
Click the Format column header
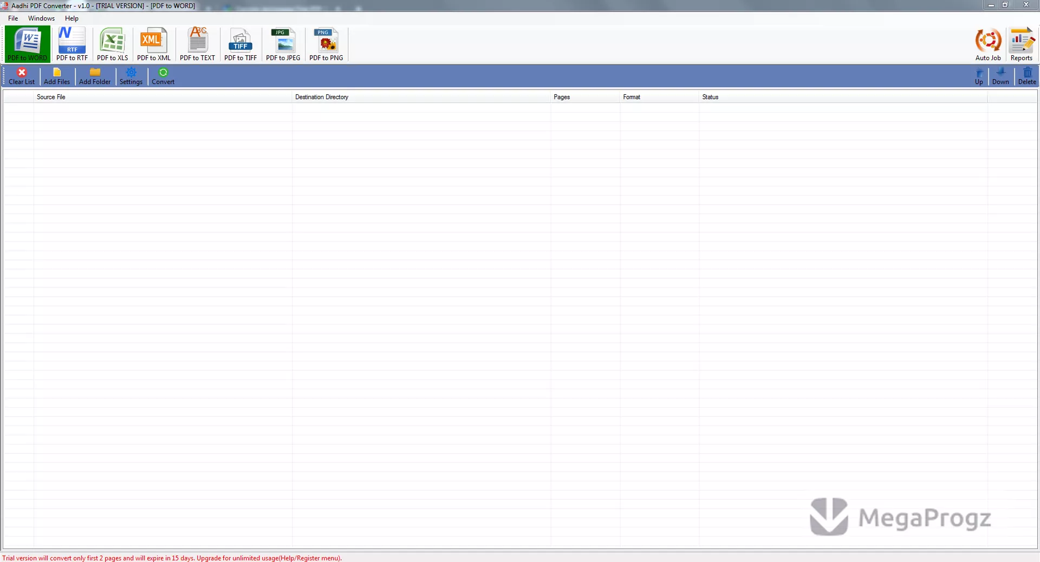coord(660,97)
